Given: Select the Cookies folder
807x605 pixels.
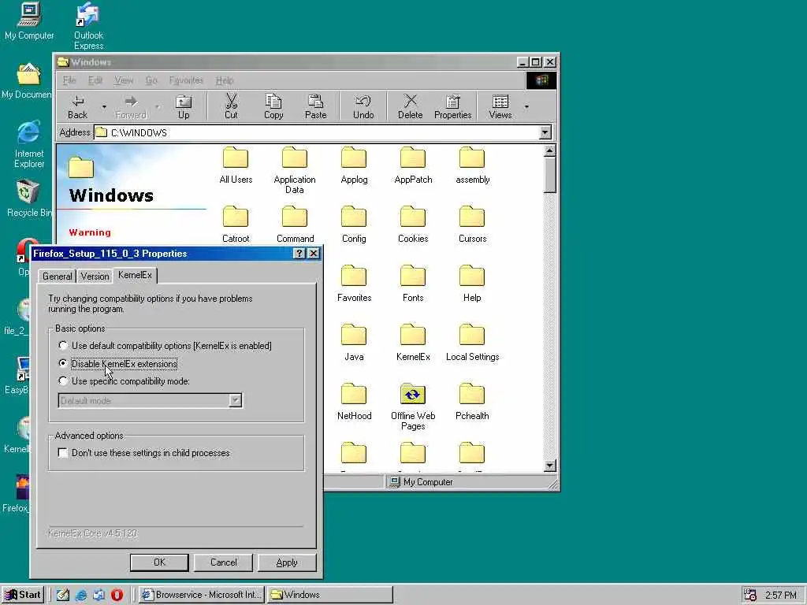Looking at the screenshot, I should pos(413,225).
